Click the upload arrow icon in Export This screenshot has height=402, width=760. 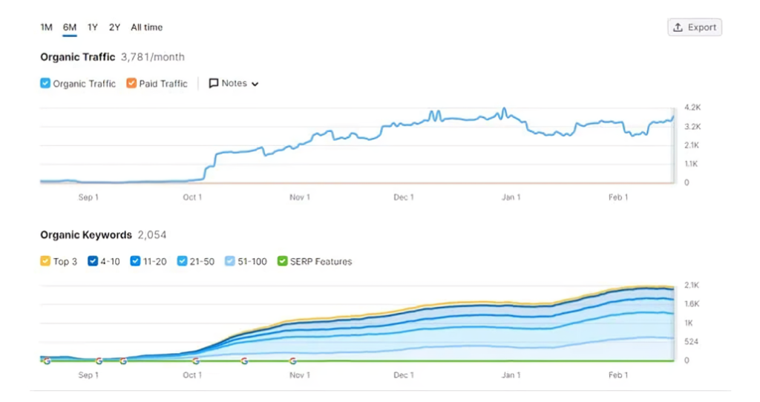point(678,27)
